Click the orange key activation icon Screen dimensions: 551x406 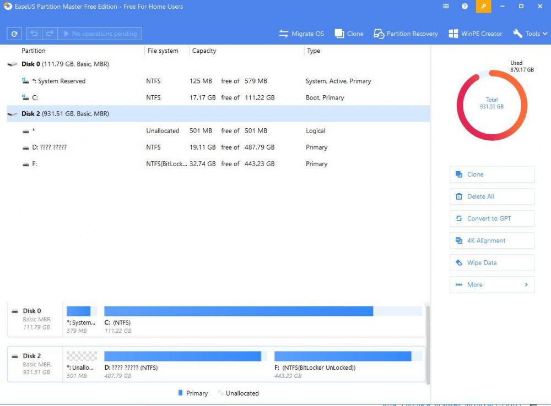click(484, 6)
